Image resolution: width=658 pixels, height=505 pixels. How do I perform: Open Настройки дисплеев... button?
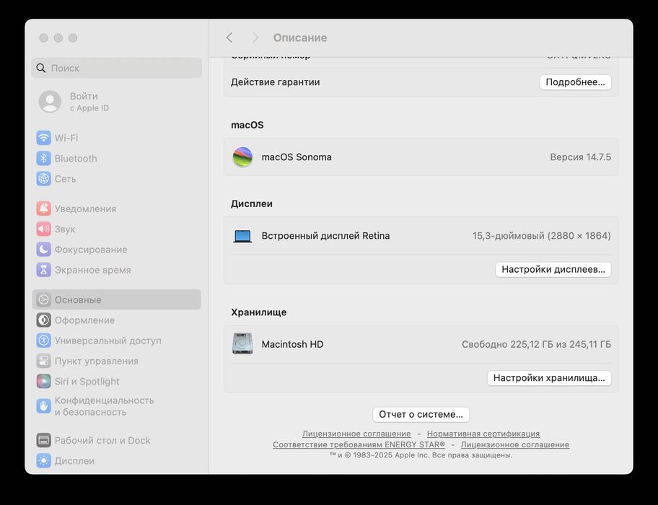tap(553, 269)
